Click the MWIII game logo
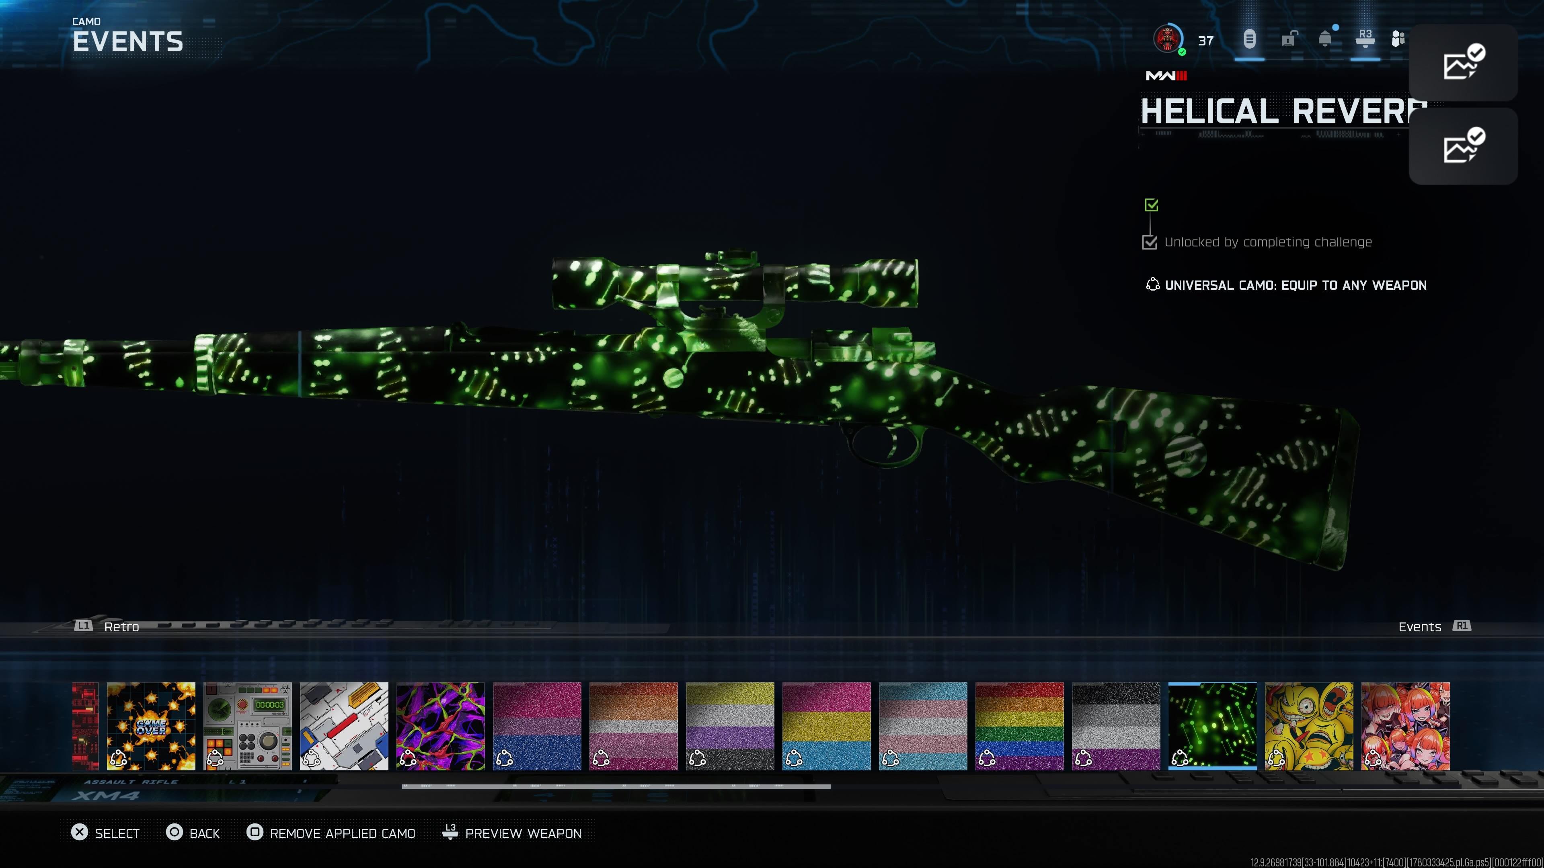Screen dimensions: 1544x868 pos(1166,76)
